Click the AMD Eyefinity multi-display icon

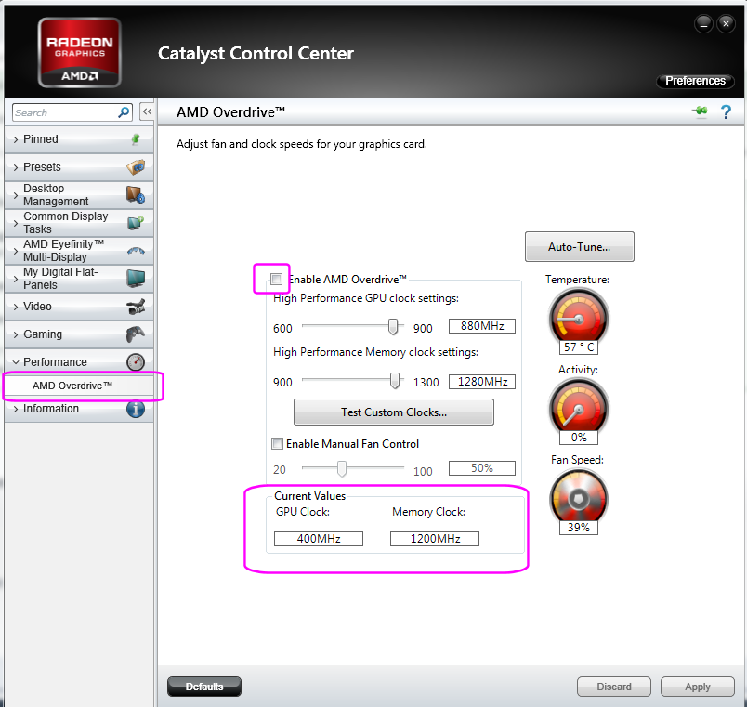coord(136,251)
